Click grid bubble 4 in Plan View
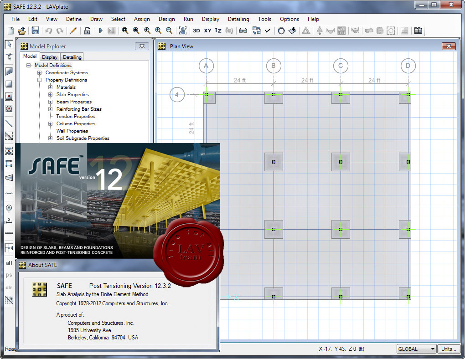The height and width of the screenshot is (359, 465). (x=177, y=95)
